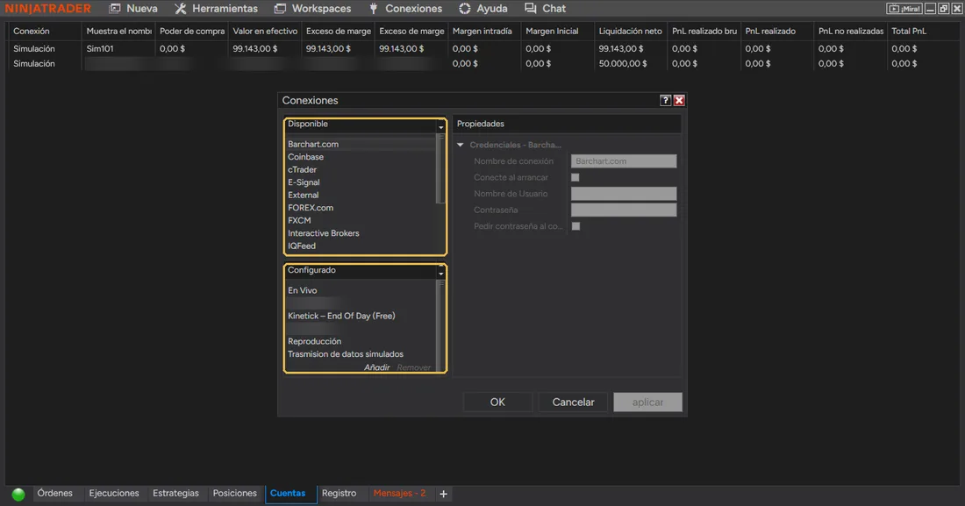Open the Workspaces menu
The image size is (965, 506).
312,9
